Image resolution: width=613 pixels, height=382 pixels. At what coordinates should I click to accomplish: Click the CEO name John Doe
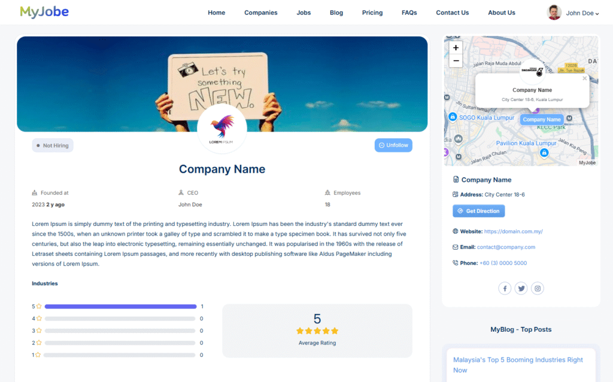190,204
